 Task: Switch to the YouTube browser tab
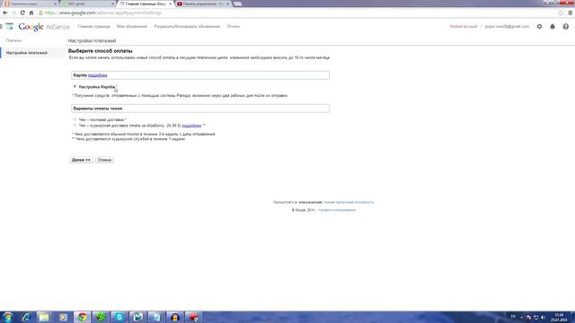click(x=203, y=4)
